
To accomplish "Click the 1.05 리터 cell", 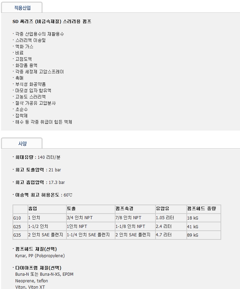I will (165, 218).
